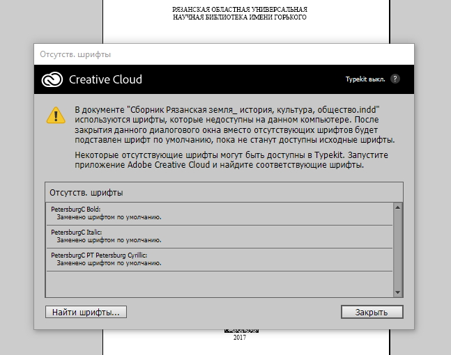Click the 2017 text in the document
451x355 pixels.
click(x=240, y=338)
